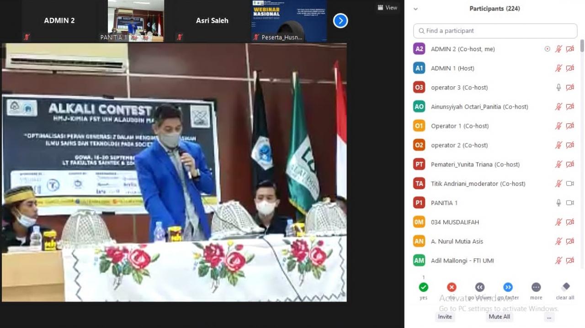Expand more video thumbnails with blue arrow
This screenshot has width=585, height=328.
pyautogui.click(x=340, y=20)
